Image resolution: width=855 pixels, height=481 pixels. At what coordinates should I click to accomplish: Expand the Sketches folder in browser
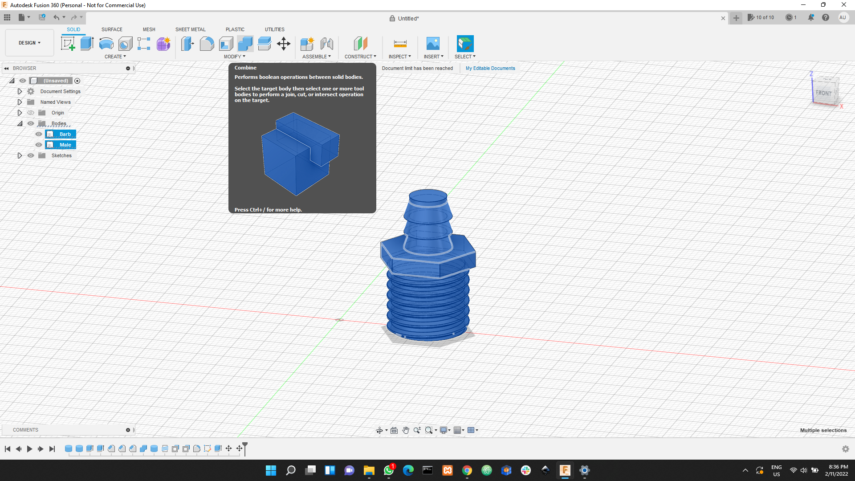20,155
